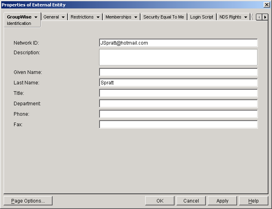Select the Identification subpage label
272x209 pixels.
pos(19,23)
